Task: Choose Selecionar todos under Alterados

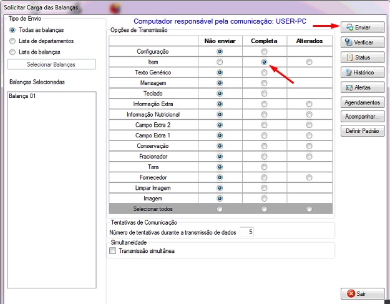Action: [309, 209]
